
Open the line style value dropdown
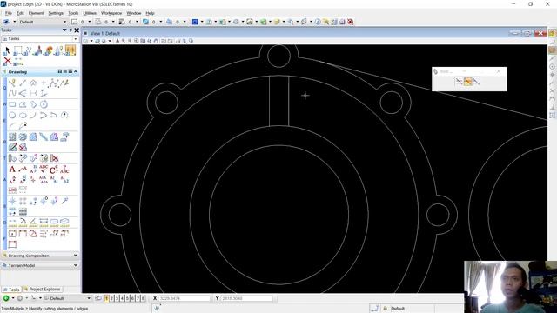click(113, 22)
